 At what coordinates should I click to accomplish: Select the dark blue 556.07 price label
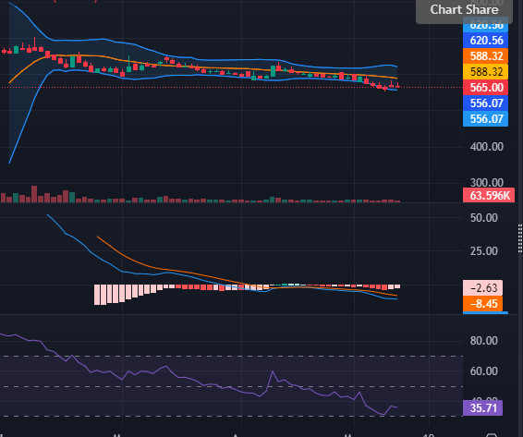(x=486, y=103)
